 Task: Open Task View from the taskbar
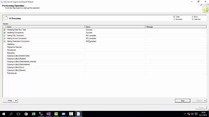point(18,114)
